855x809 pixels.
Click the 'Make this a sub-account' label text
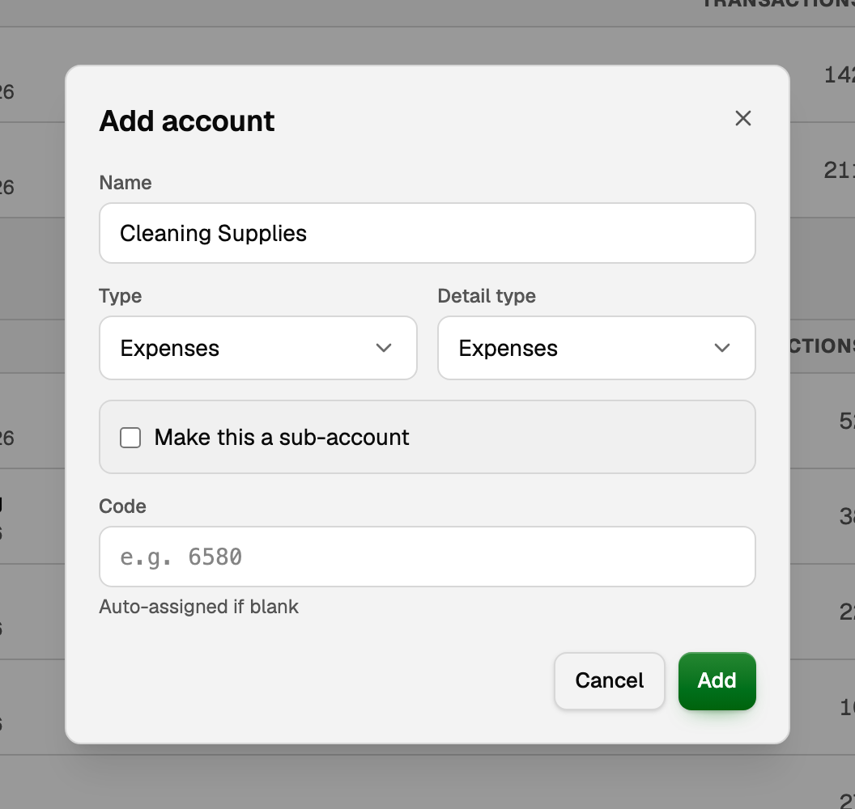point(282,438)
